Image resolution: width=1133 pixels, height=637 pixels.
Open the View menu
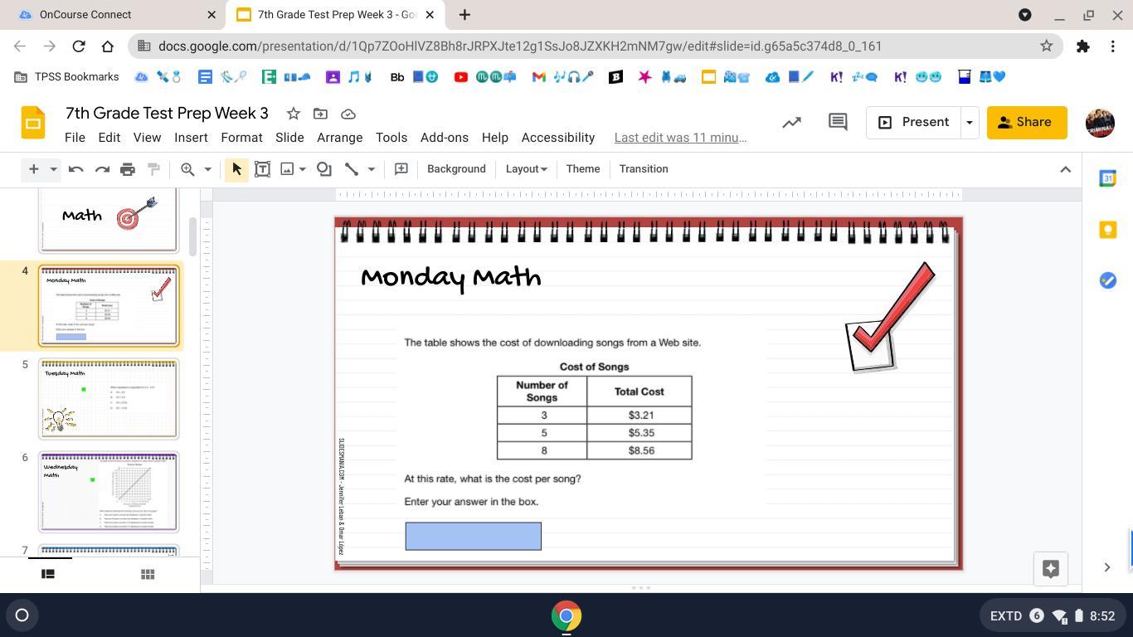point(147,138)
